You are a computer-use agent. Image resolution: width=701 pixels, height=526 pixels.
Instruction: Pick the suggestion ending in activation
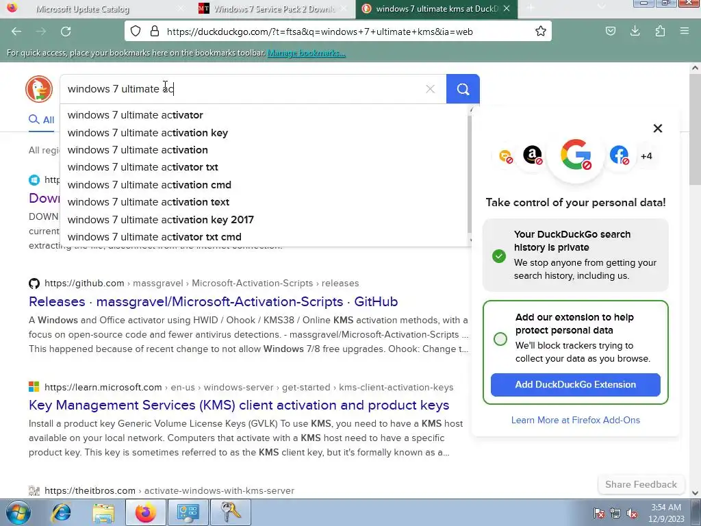pos(138,150)
